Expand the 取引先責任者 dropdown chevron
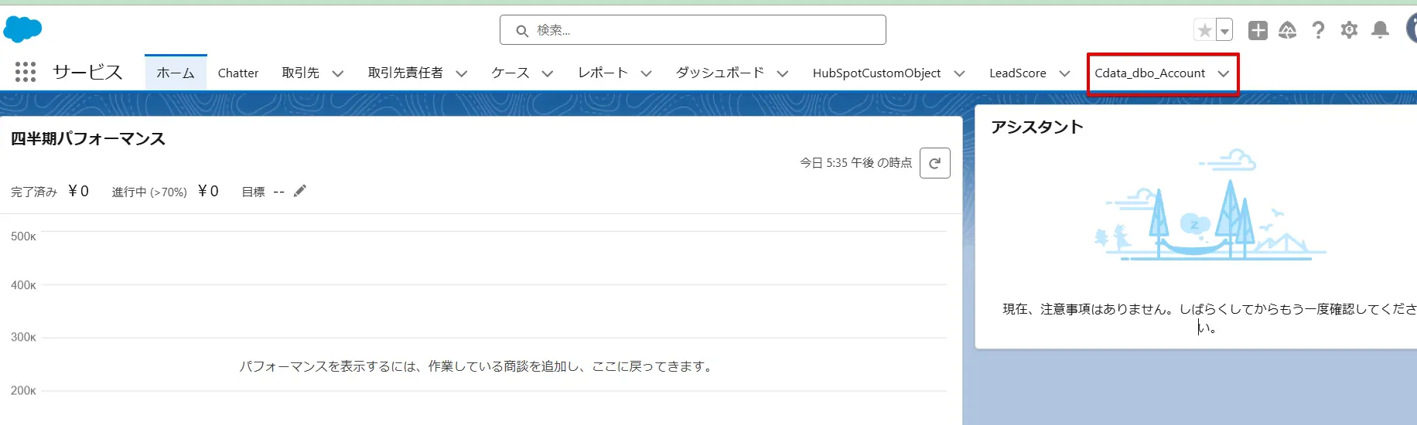 pyautogui.click(x=462, y=73)
